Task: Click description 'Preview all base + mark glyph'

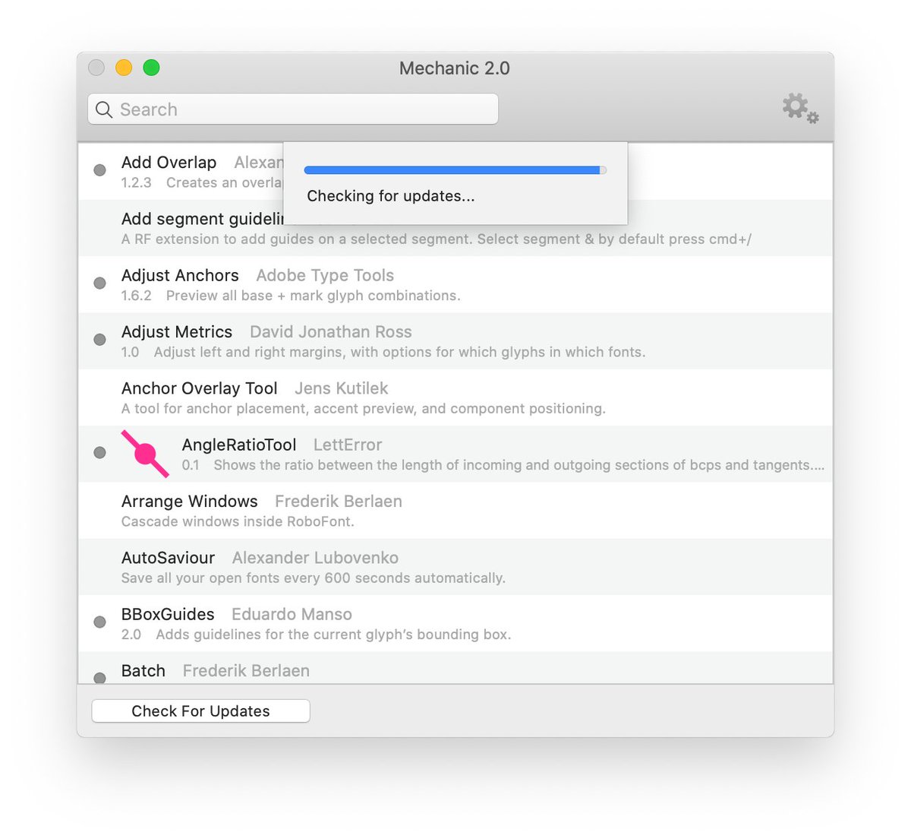Action: (x=314, y=296)
